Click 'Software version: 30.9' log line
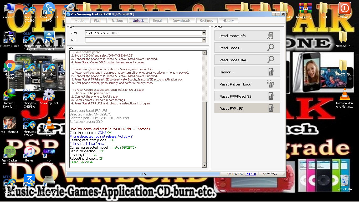 click(x=86, y=122)
